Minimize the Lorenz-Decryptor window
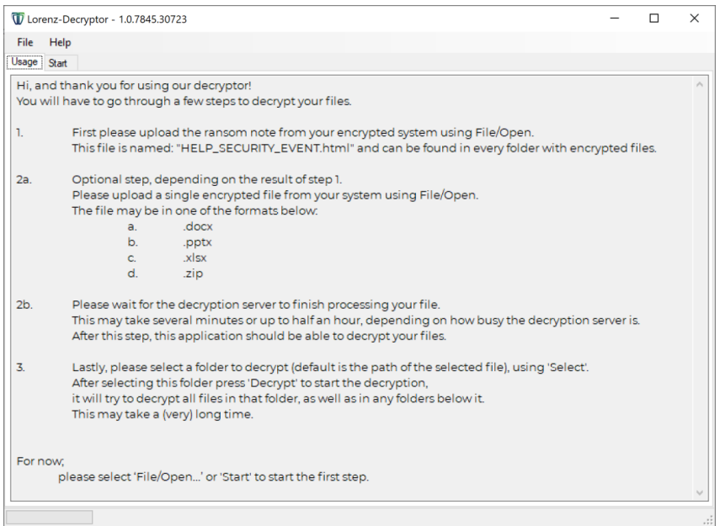 [615, 19]
